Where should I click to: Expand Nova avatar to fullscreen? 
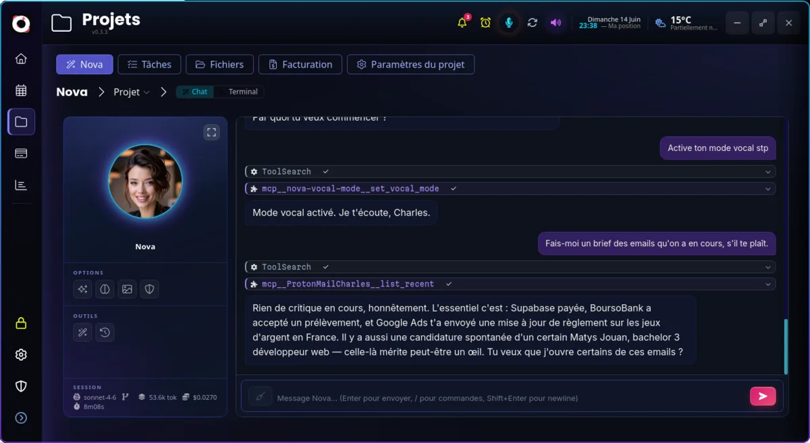[x=211, y=132]
